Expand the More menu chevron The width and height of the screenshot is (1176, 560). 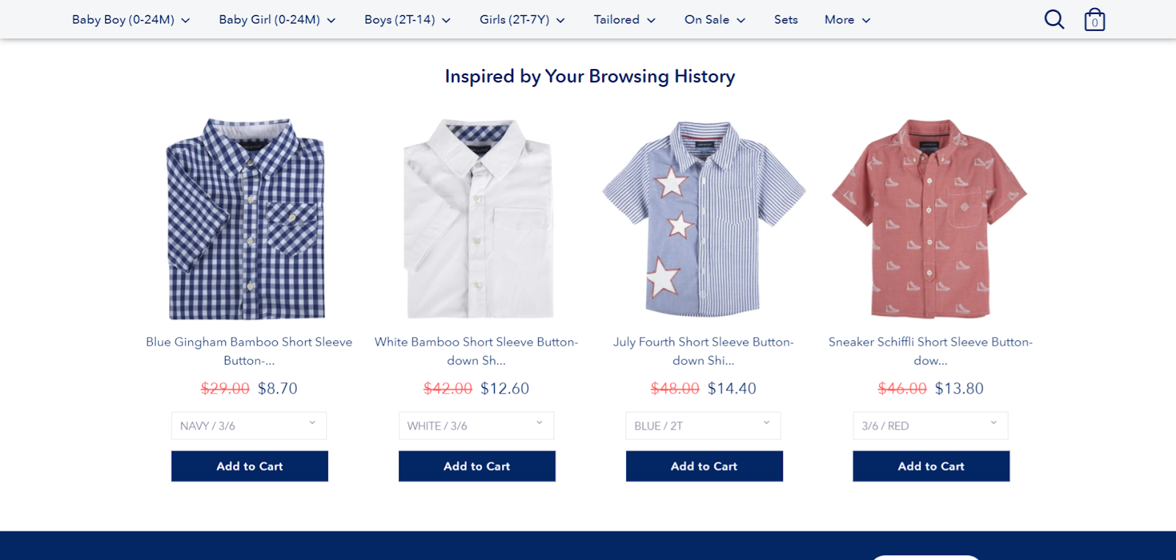coord(866,21)
